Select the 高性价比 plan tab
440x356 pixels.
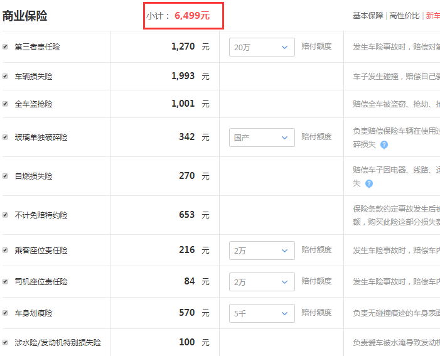[404, 16]
